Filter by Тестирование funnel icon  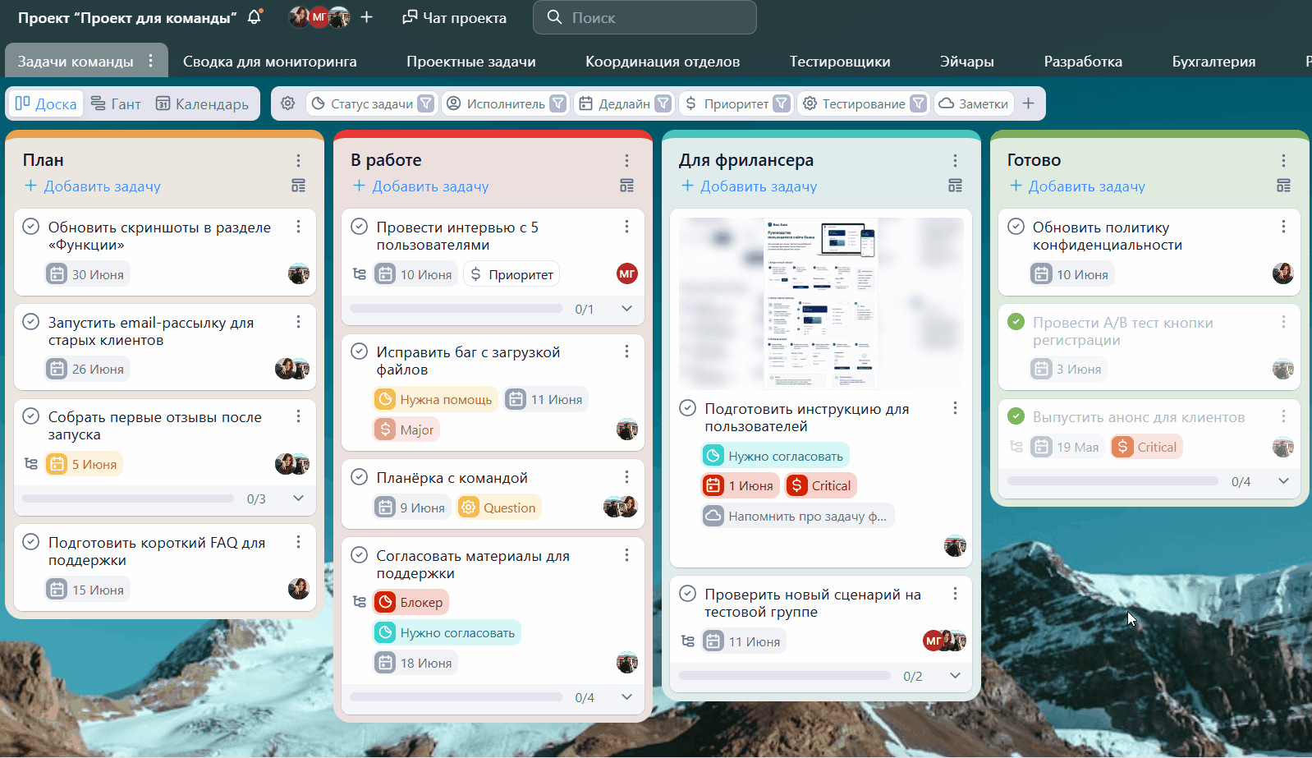[919, 103]
